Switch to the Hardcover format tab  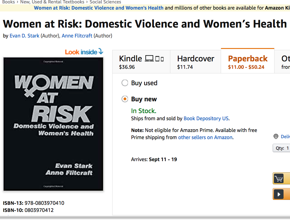coord(195,62)
